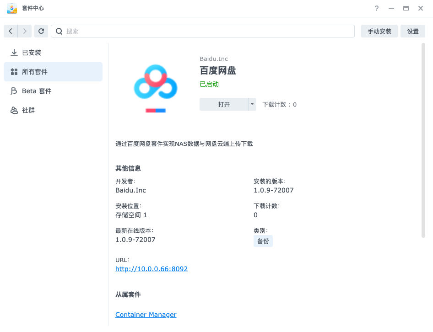The image size is (433, 332).
Task: Click inside the 搜索 search field
Action: (x=206, y=31)
